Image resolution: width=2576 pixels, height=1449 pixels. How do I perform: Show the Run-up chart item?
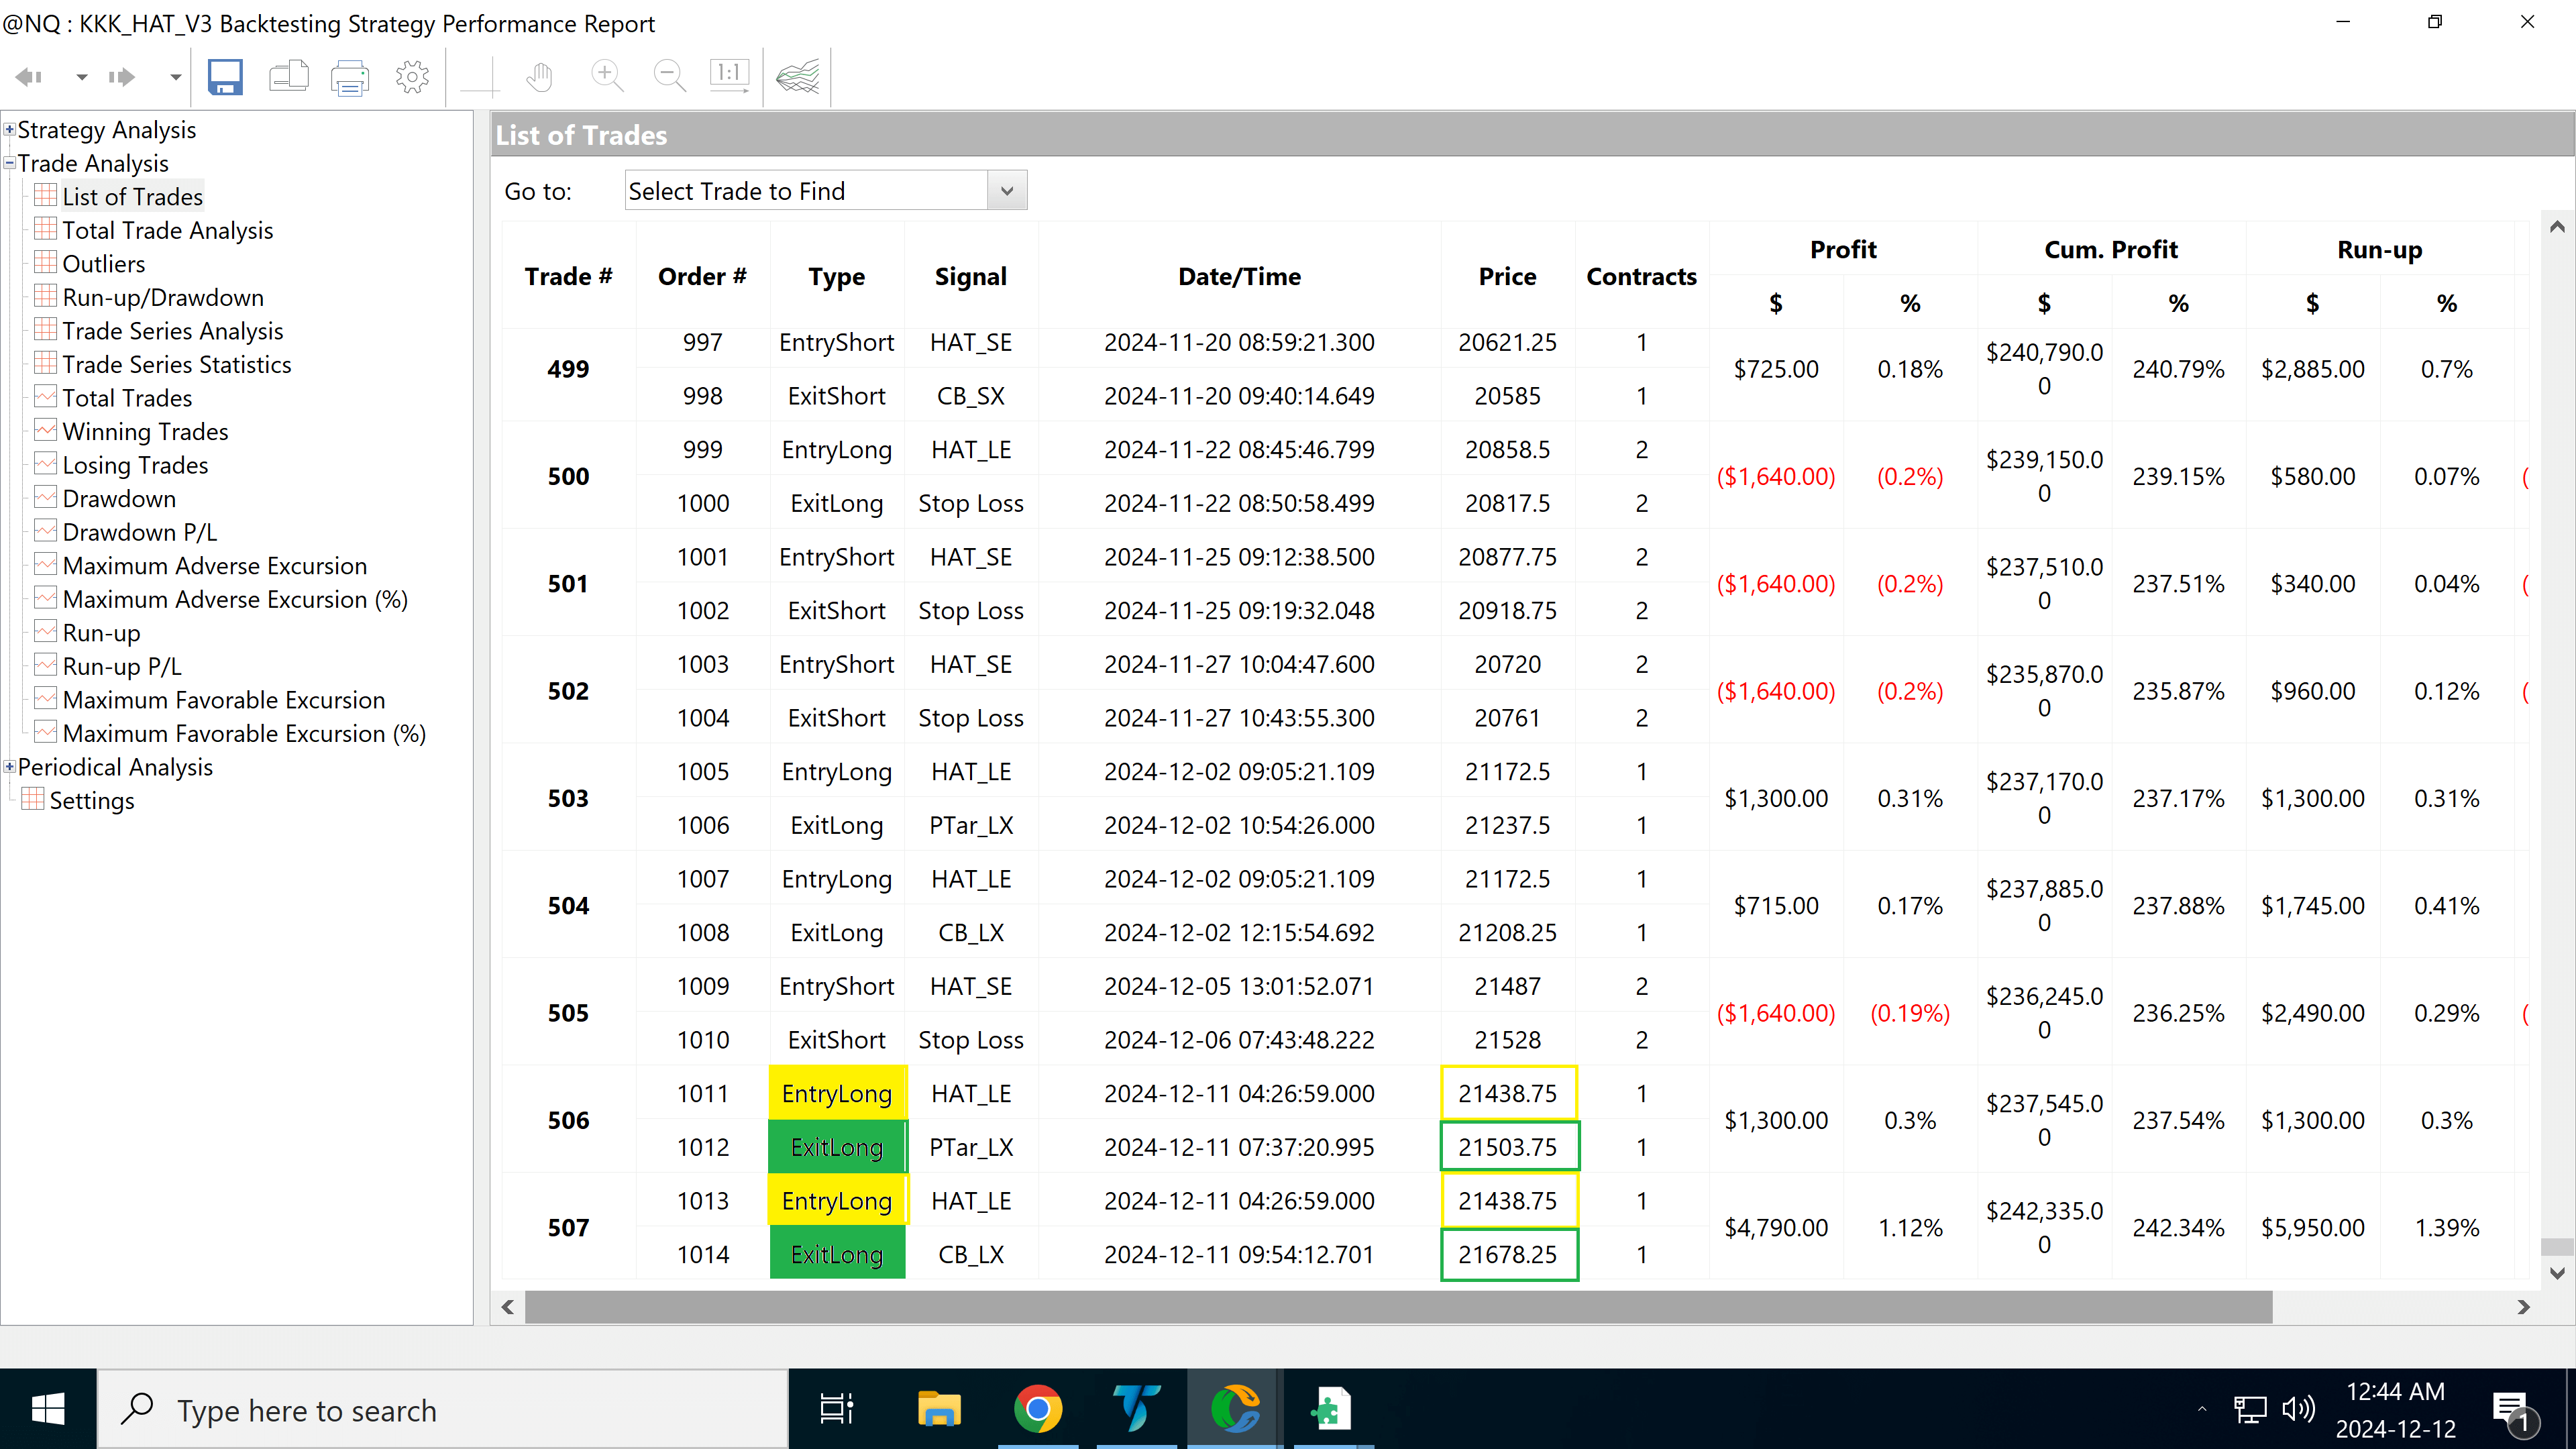(x=101, y=632)
